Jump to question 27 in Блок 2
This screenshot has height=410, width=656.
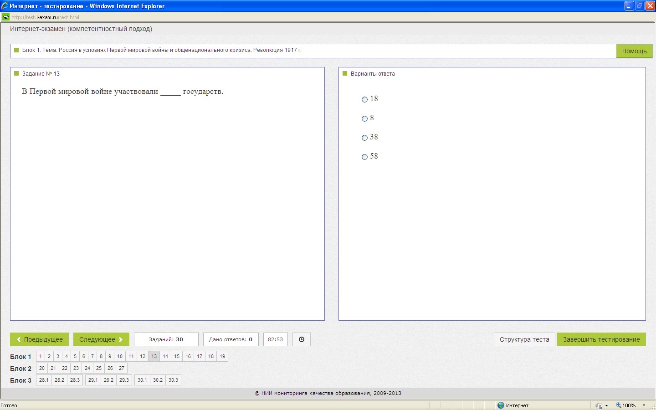pos(122,368)
